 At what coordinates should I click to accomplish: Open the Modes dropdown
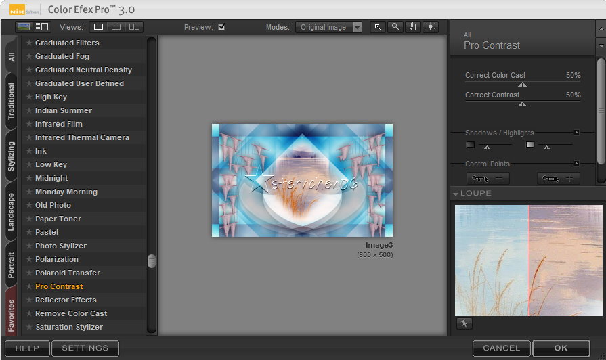(357, 28)
